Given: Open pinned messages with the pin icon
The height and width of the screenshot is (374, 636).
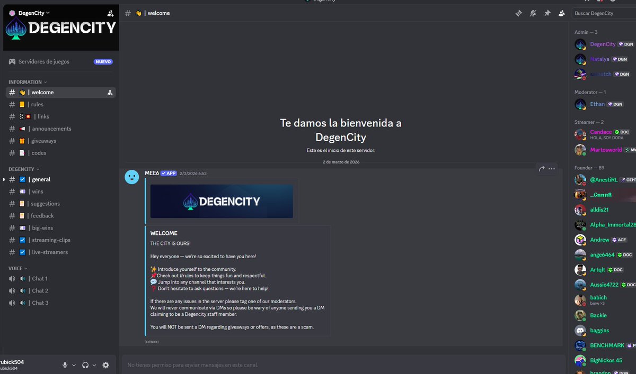Looking at the screenshot, I should pyautogui.click(x=547, y=13).
